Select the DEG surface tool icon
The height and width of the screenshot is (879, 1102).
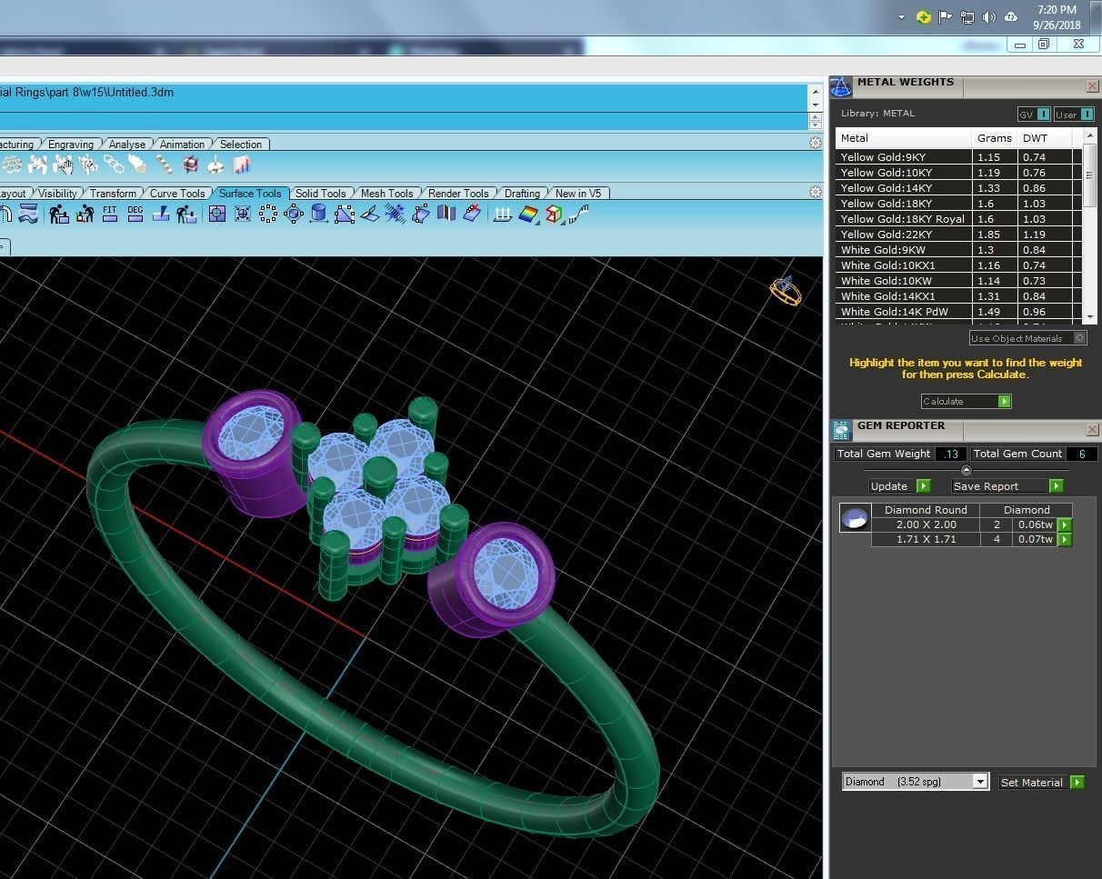pos(135,214)
